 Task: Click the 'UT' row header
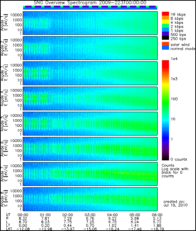[x=8, y=215]
